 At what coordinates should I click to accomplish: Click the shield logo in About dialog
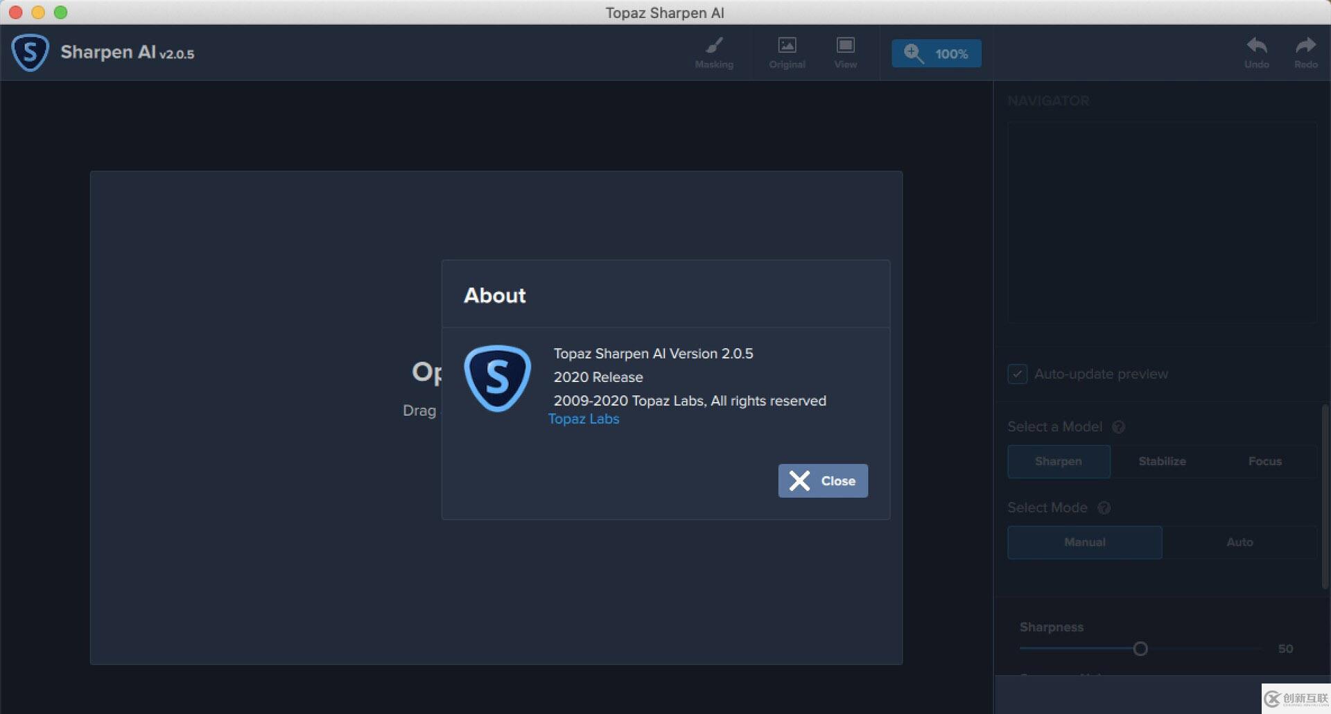pos(497,378)
